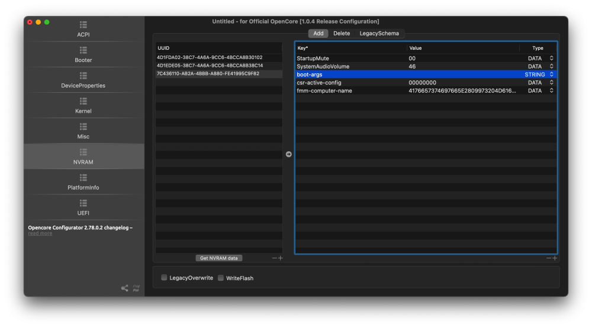Enable the LegacyOverwrite checkbox
The width and height of the screenshot is (592, 328).
164,278
